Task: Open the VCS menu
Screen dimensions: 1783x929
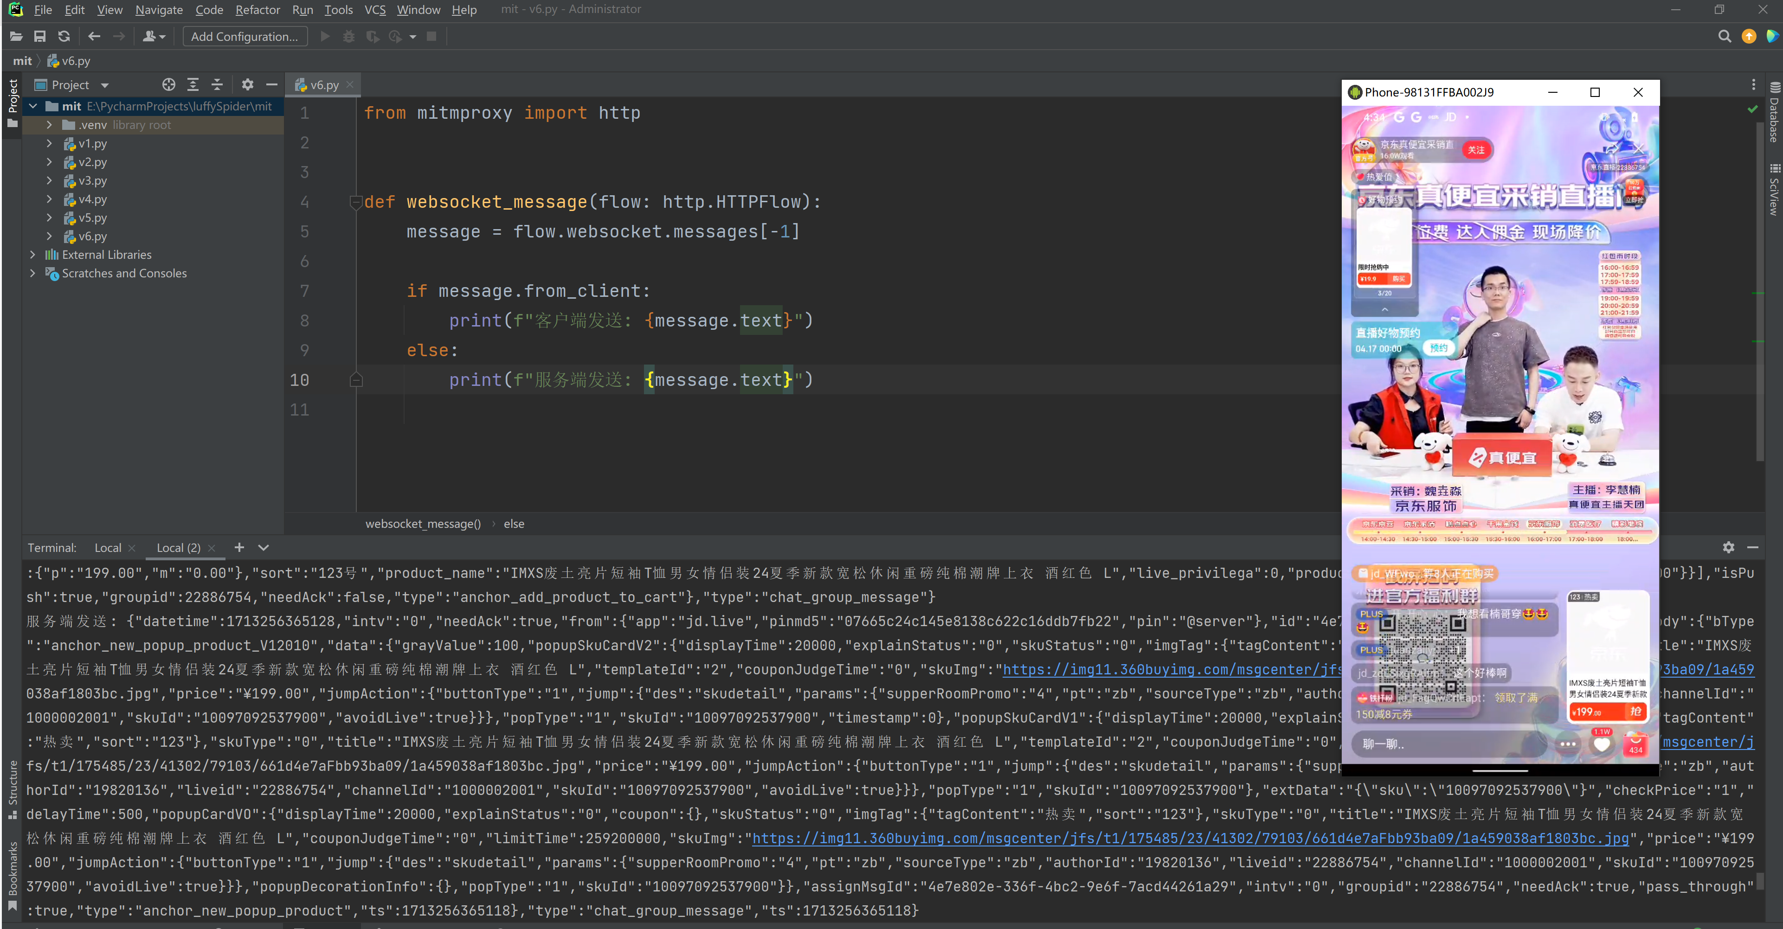Action: [x=375, y=10]
